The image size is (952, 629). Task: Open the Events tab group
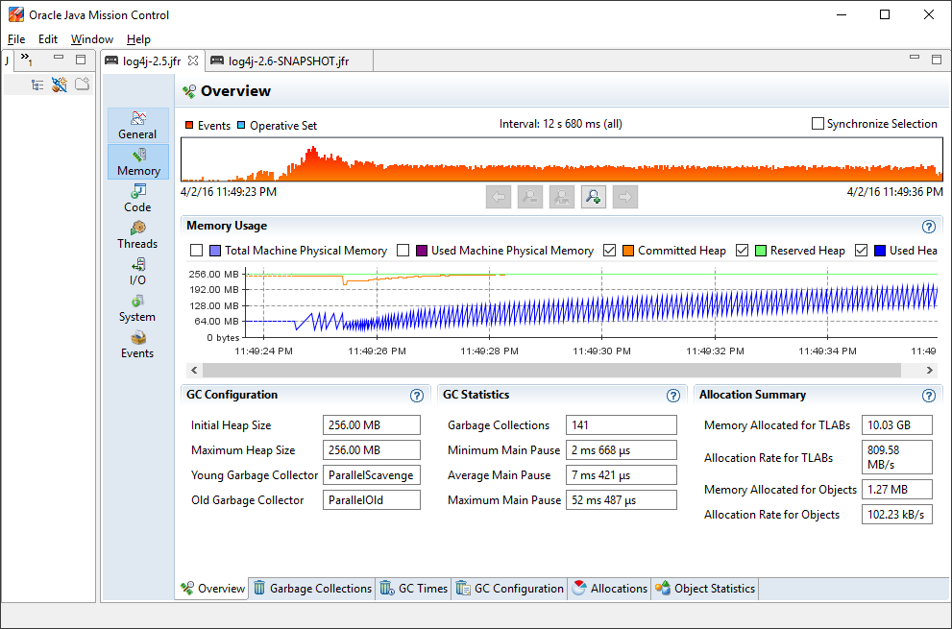(137, 345)
